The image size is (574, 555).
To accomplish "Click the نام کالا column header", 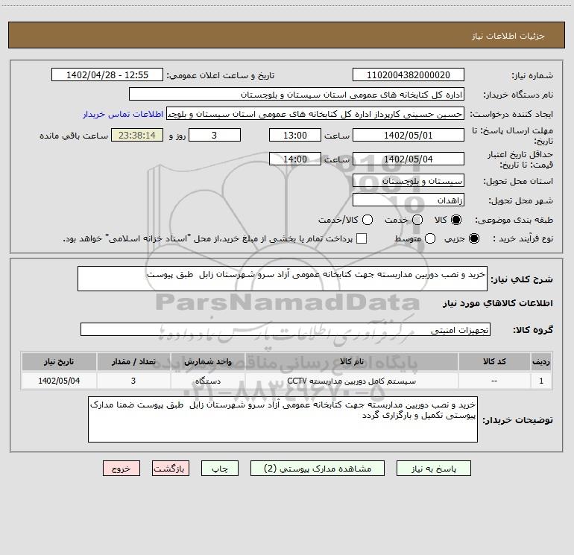I will (351, 361).
